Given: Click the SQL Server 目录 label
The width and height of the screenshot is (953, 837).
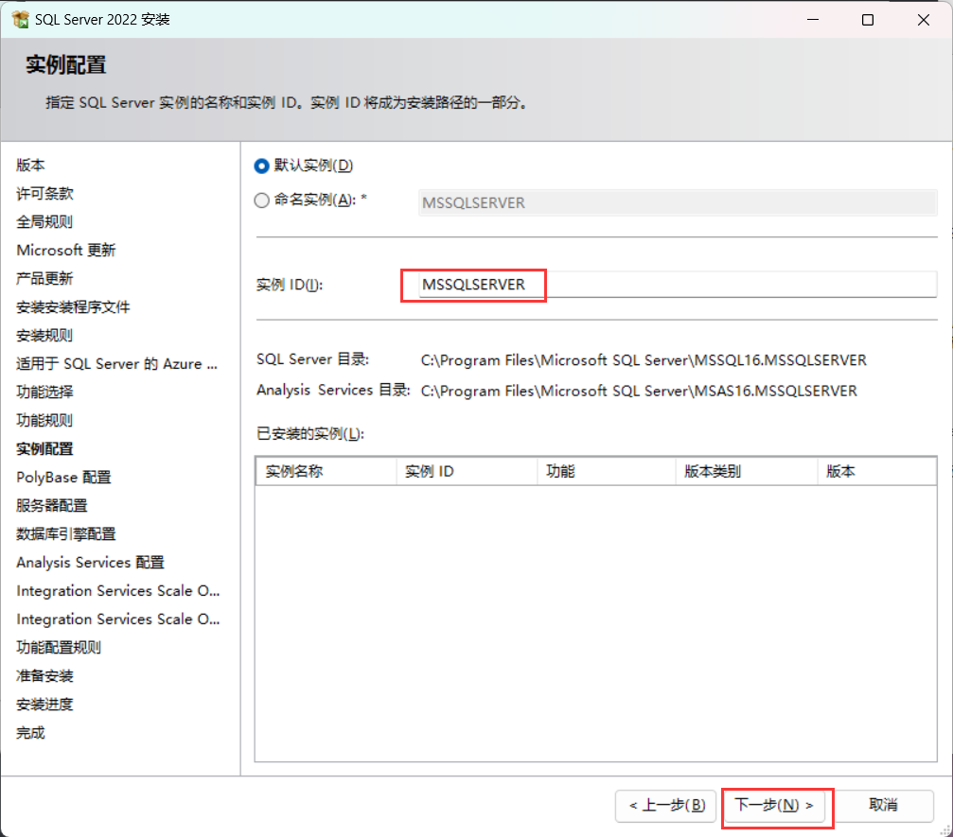Looking at the screenshot, I should coord(312,359).
